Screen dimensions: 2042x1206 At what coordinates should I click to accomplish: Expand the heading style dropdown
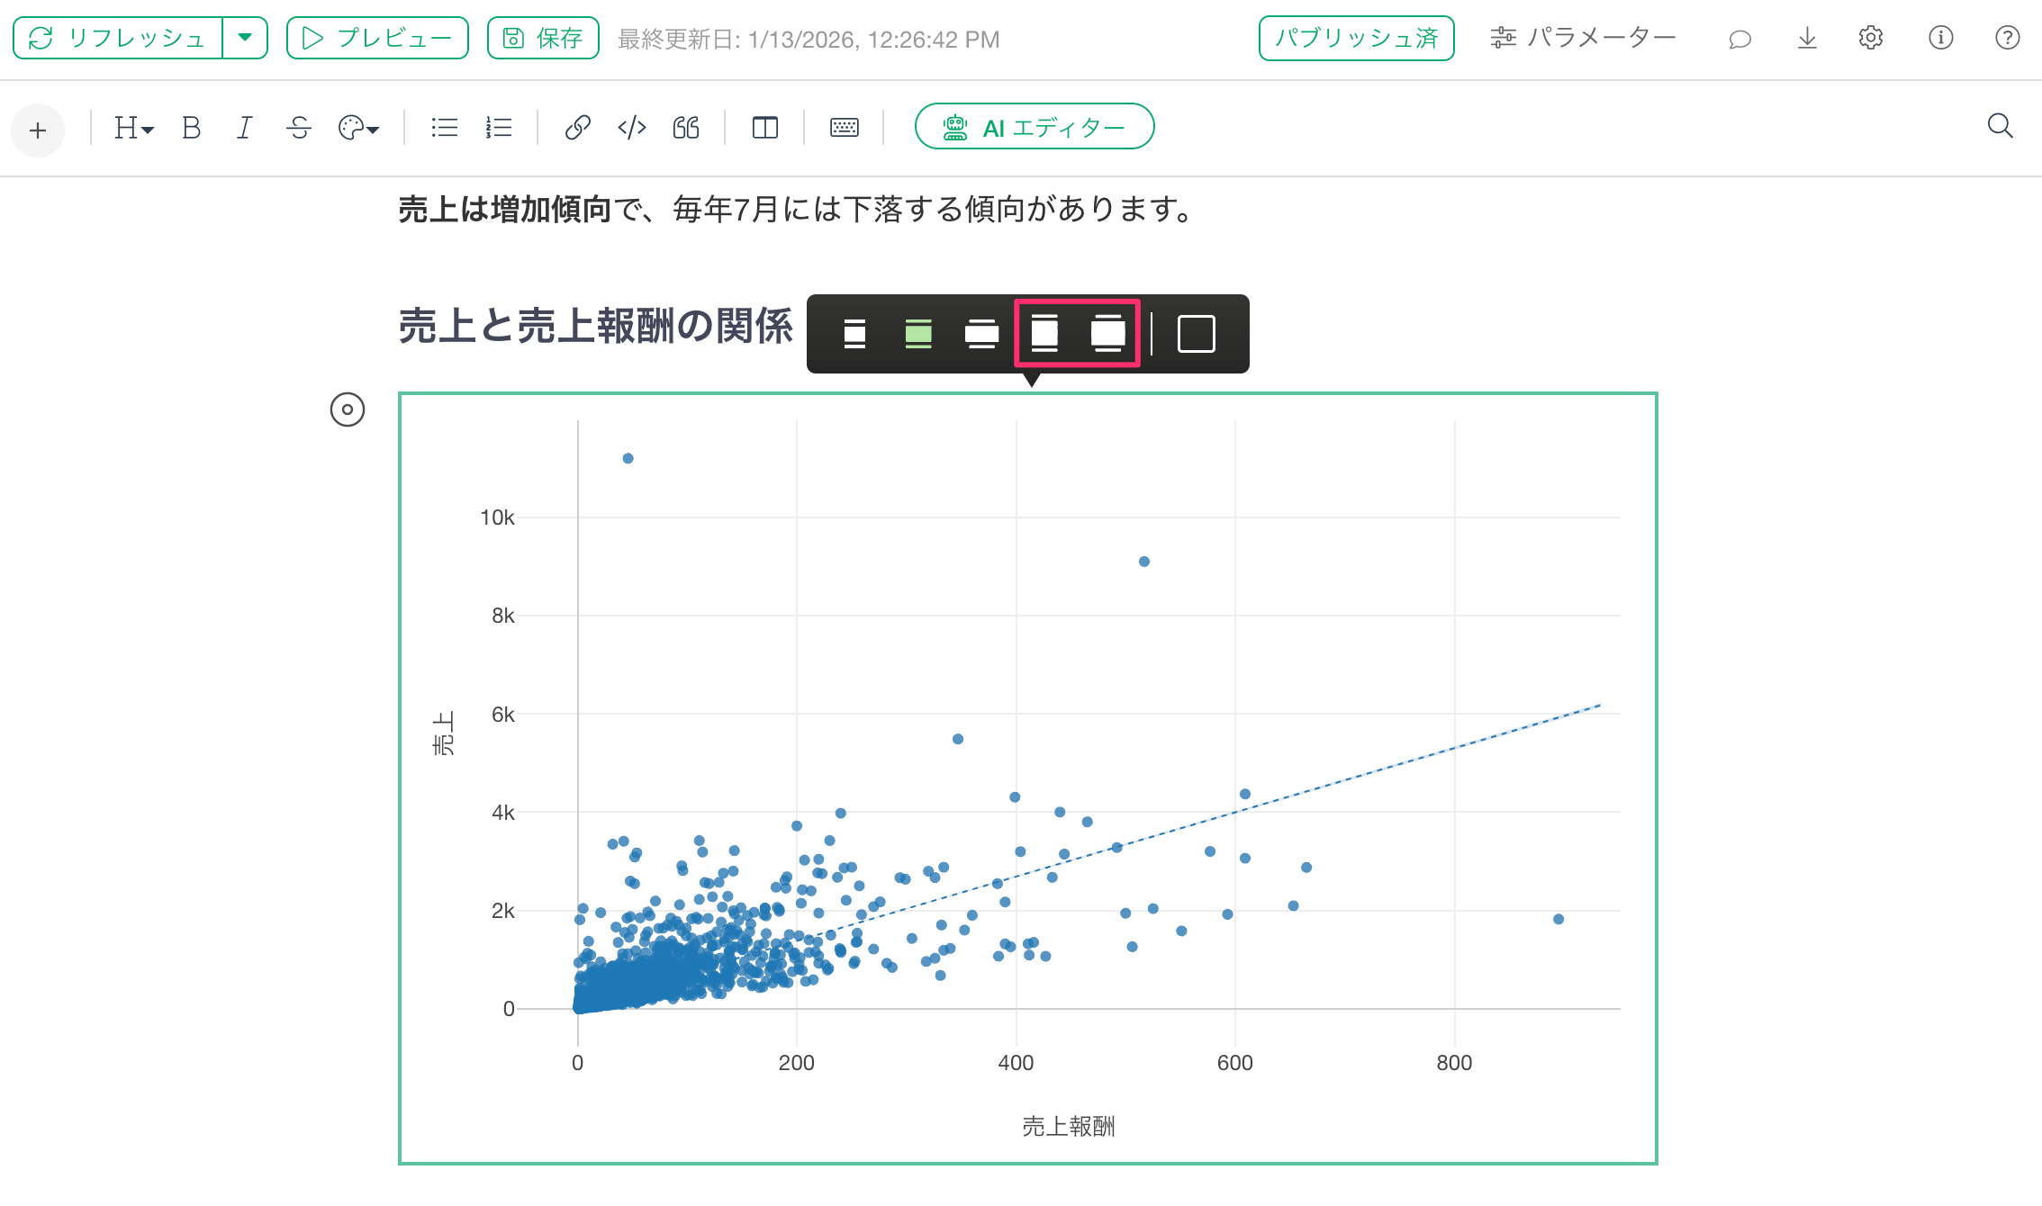[x=133, y=128]
